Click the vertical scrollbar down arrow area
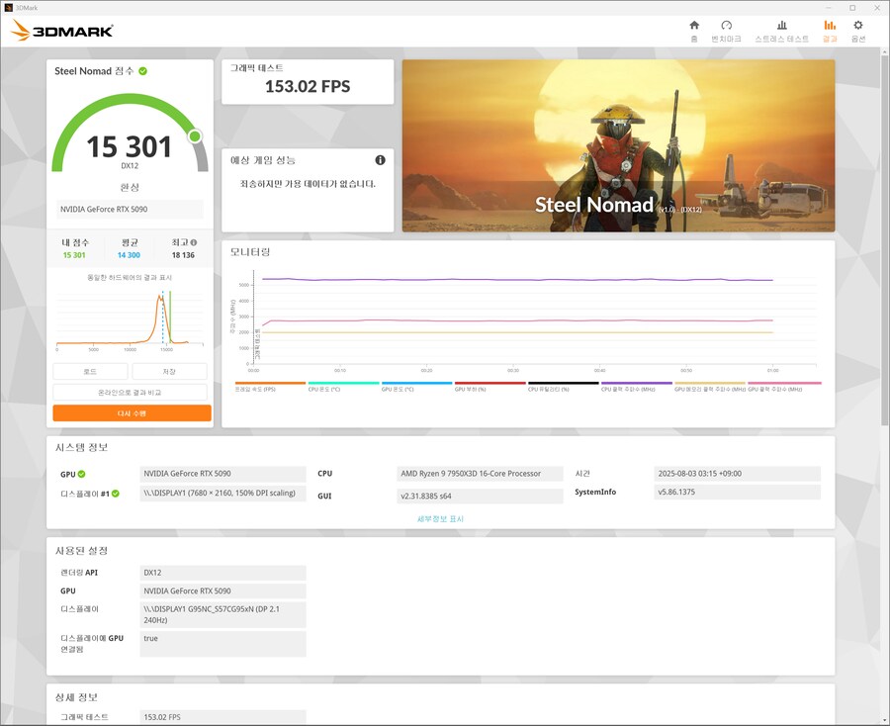The image size is (890, 726). tap(884, 719)
